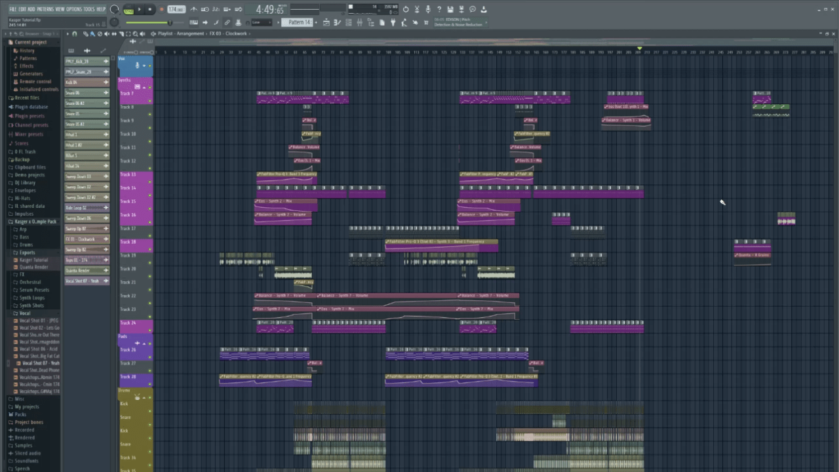Stop playback with the Stop button
Screen dimensions: 839x472
click(150, 10)
